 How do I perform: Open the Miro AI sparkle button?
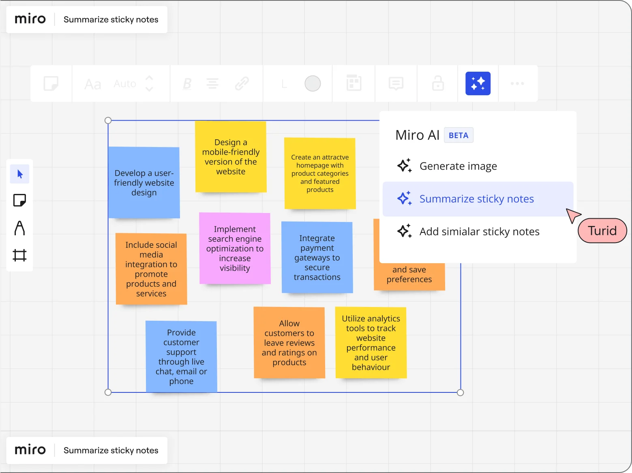point(478,83)
